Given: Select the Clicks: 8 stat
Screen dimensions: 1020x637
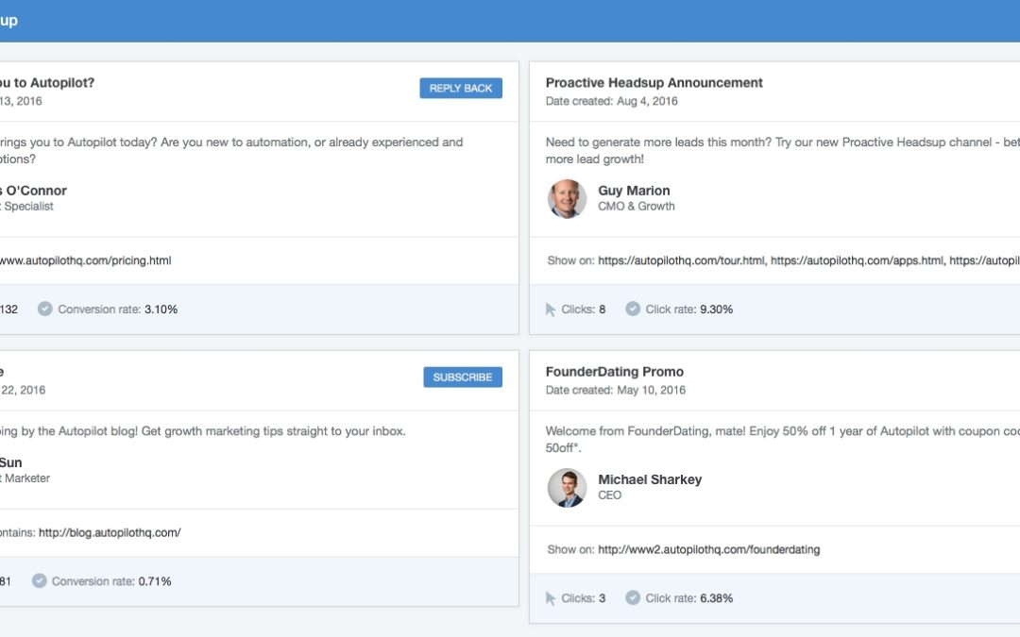Looking at the screenshot, I should (x=583, y=310).
